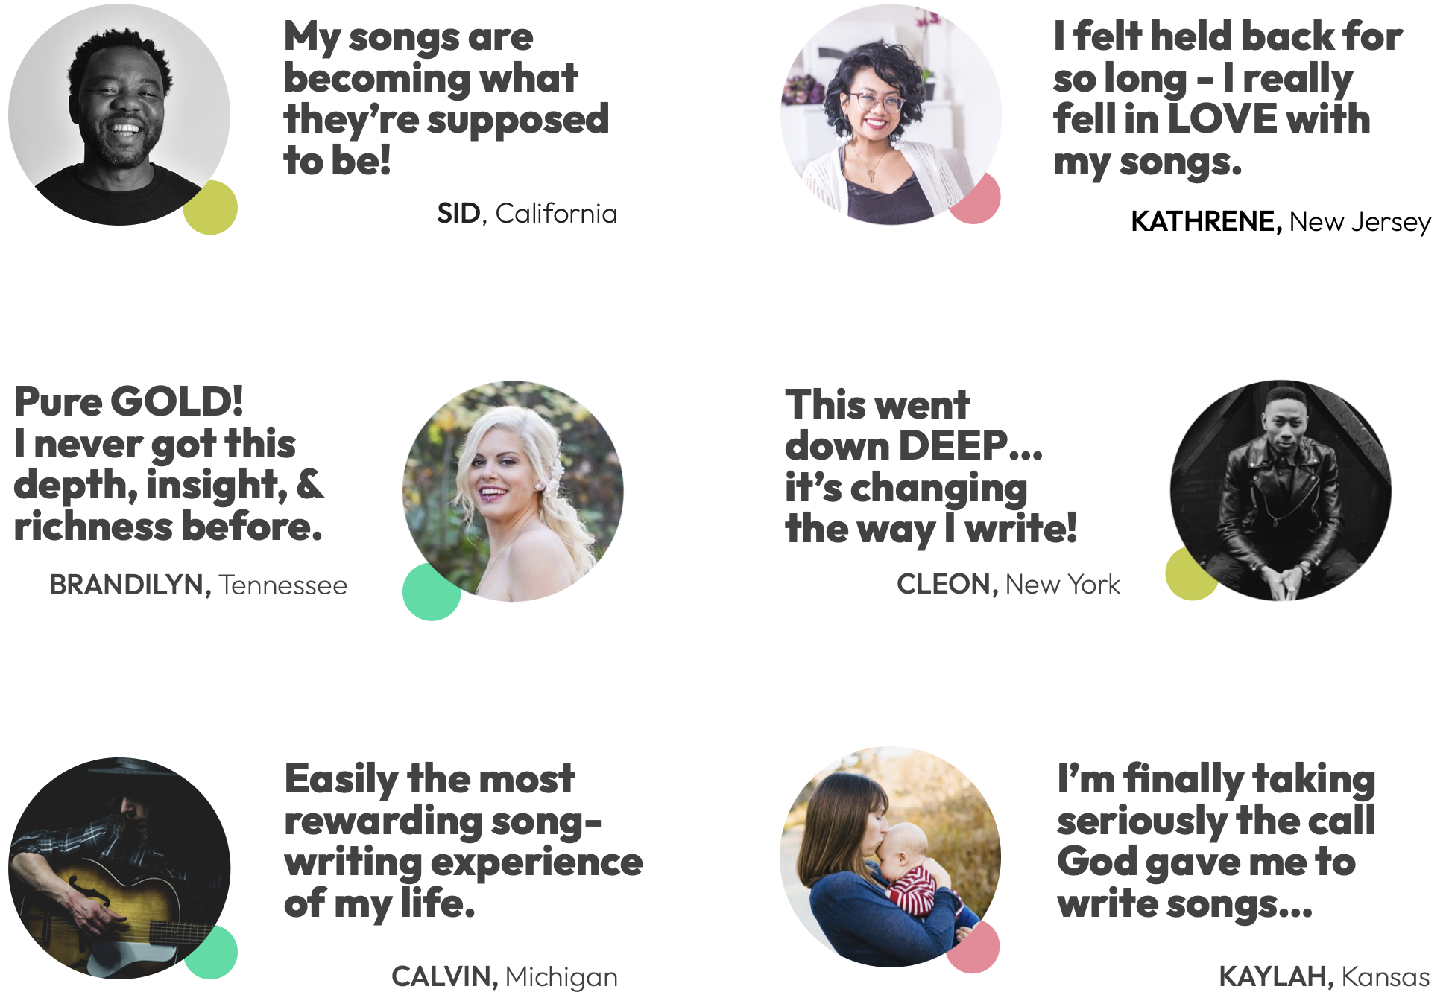Click Brandilyn's blonde portrait photo
Screen dimensions: 1446x998
point(513,491)
